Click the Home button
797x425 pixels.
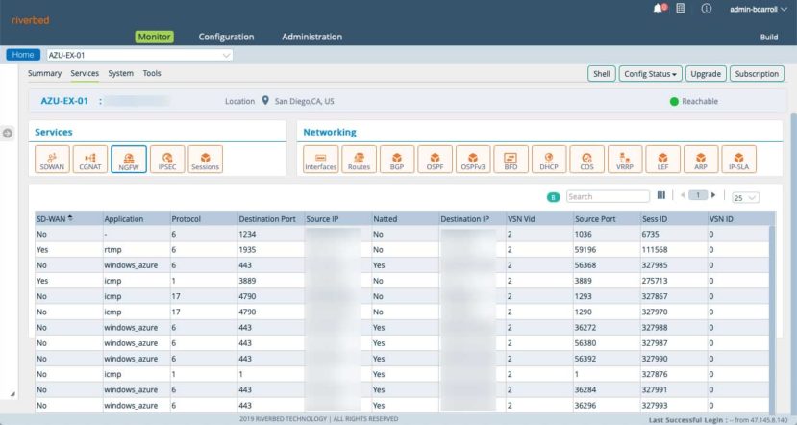coord(23,55)
